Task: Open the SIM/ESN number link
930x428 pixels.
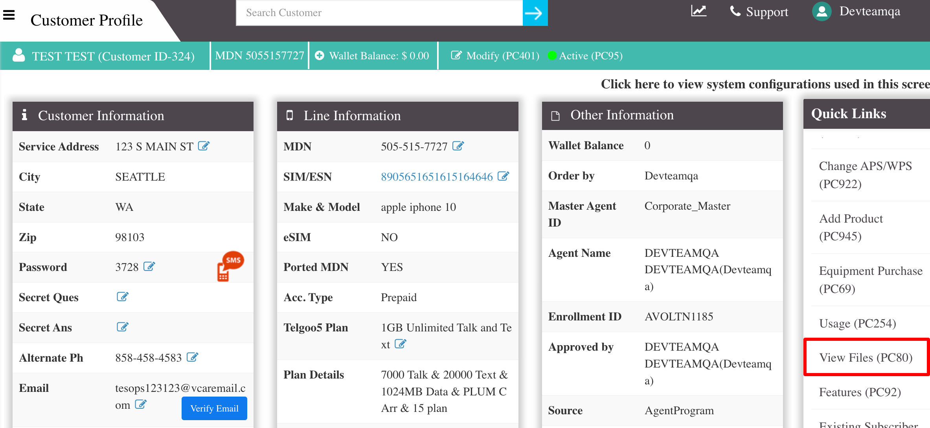Action: (x=437, y=177)
